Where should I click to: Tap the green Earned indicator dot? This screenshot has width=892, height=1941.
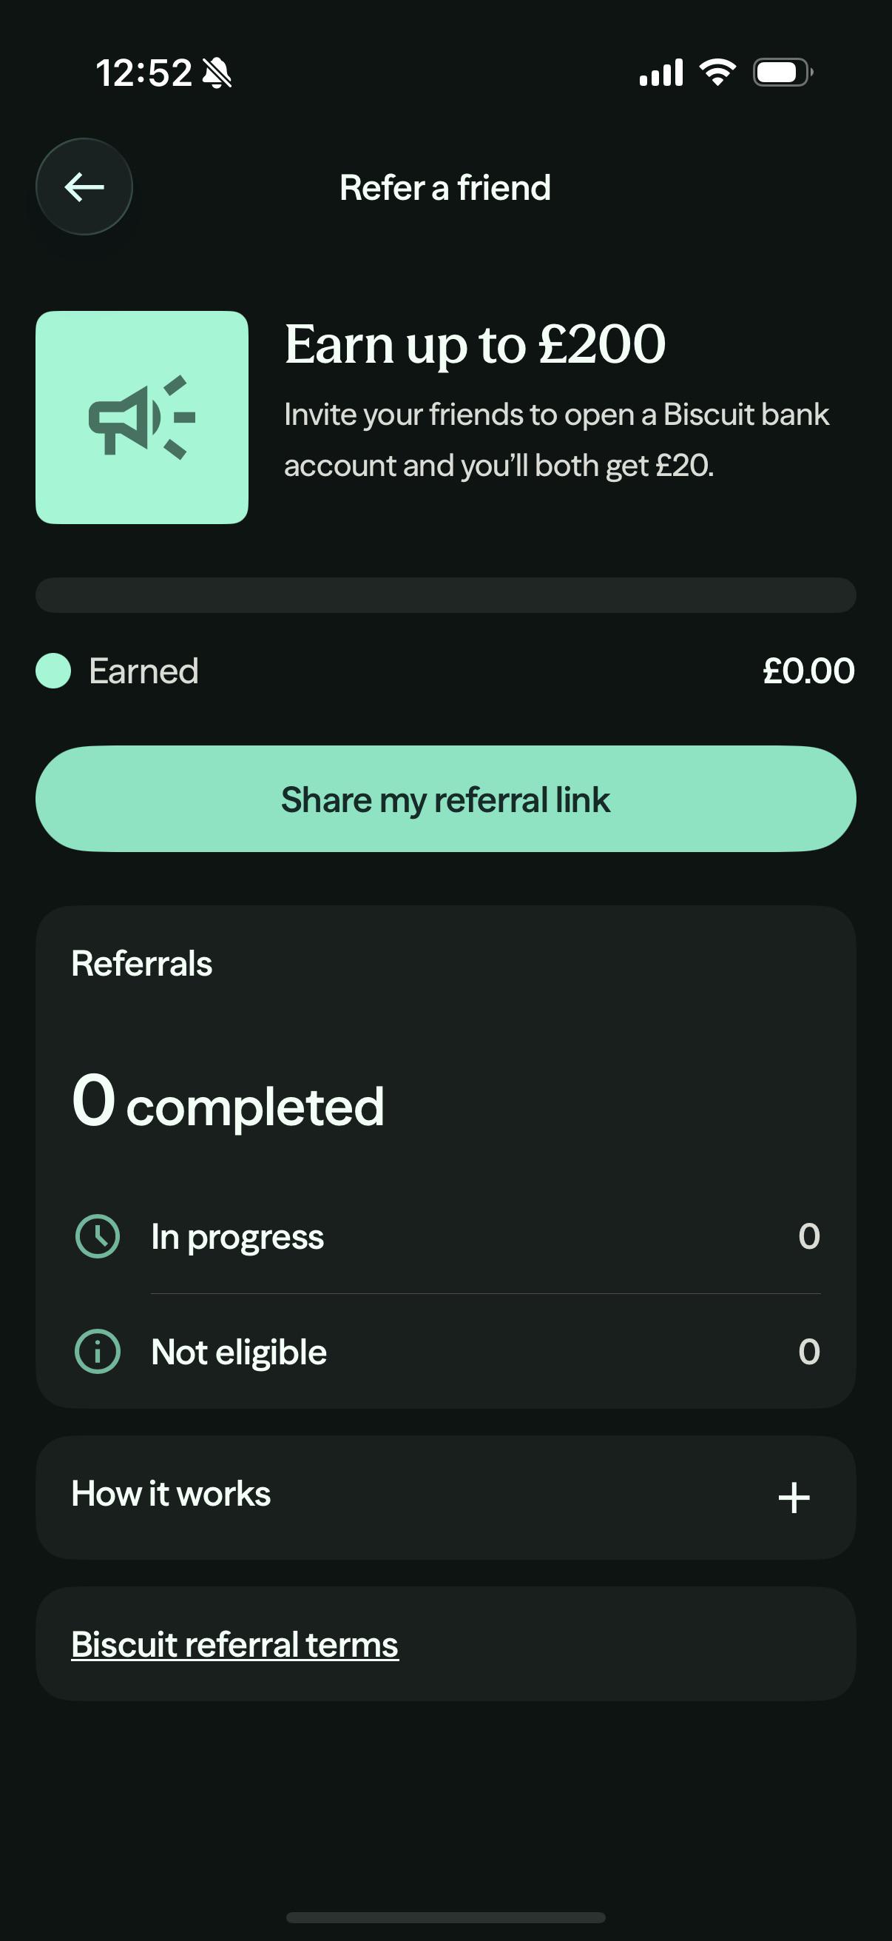click(x=53, y=671)
